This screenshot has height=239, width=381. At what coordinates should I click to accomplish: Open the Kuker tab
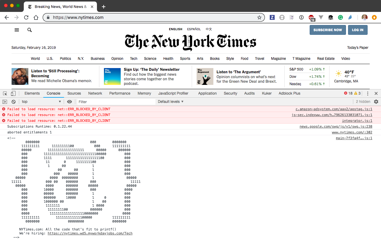[267, 93]
